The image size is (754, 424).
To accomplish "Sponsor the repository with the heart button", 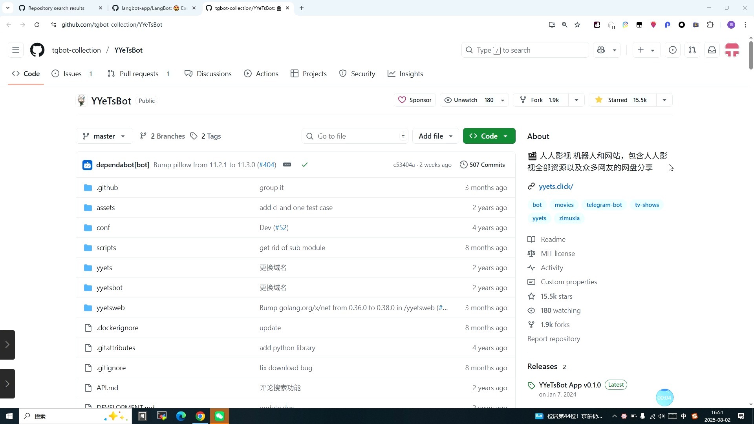I will pos(415,100).
